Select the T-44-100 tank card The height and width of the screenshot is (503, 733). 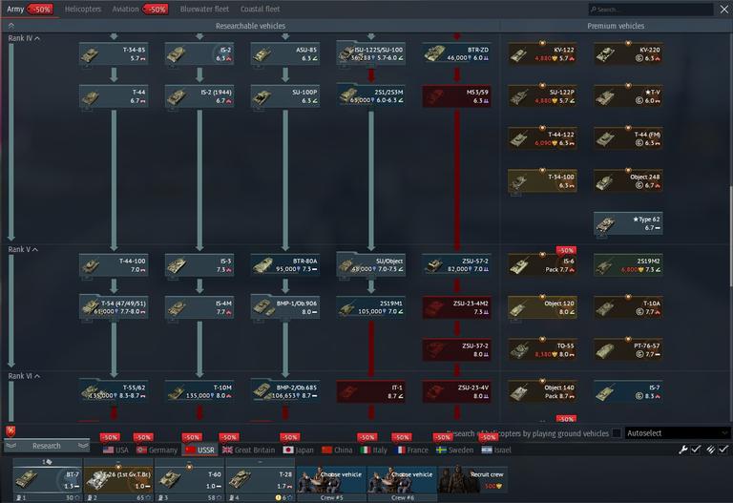click(x=114, y=265)
